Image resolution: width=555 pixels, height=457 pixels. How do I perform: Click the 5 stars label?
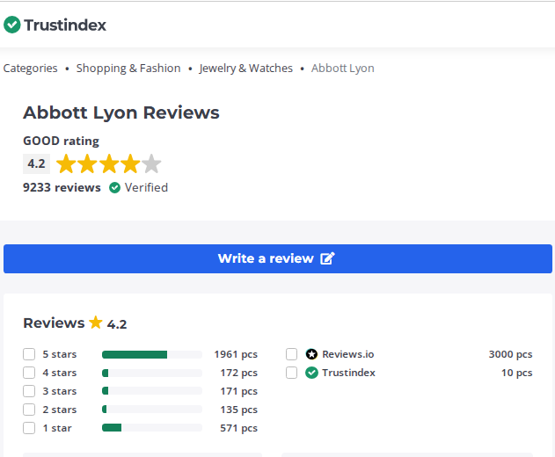[60, 354]
